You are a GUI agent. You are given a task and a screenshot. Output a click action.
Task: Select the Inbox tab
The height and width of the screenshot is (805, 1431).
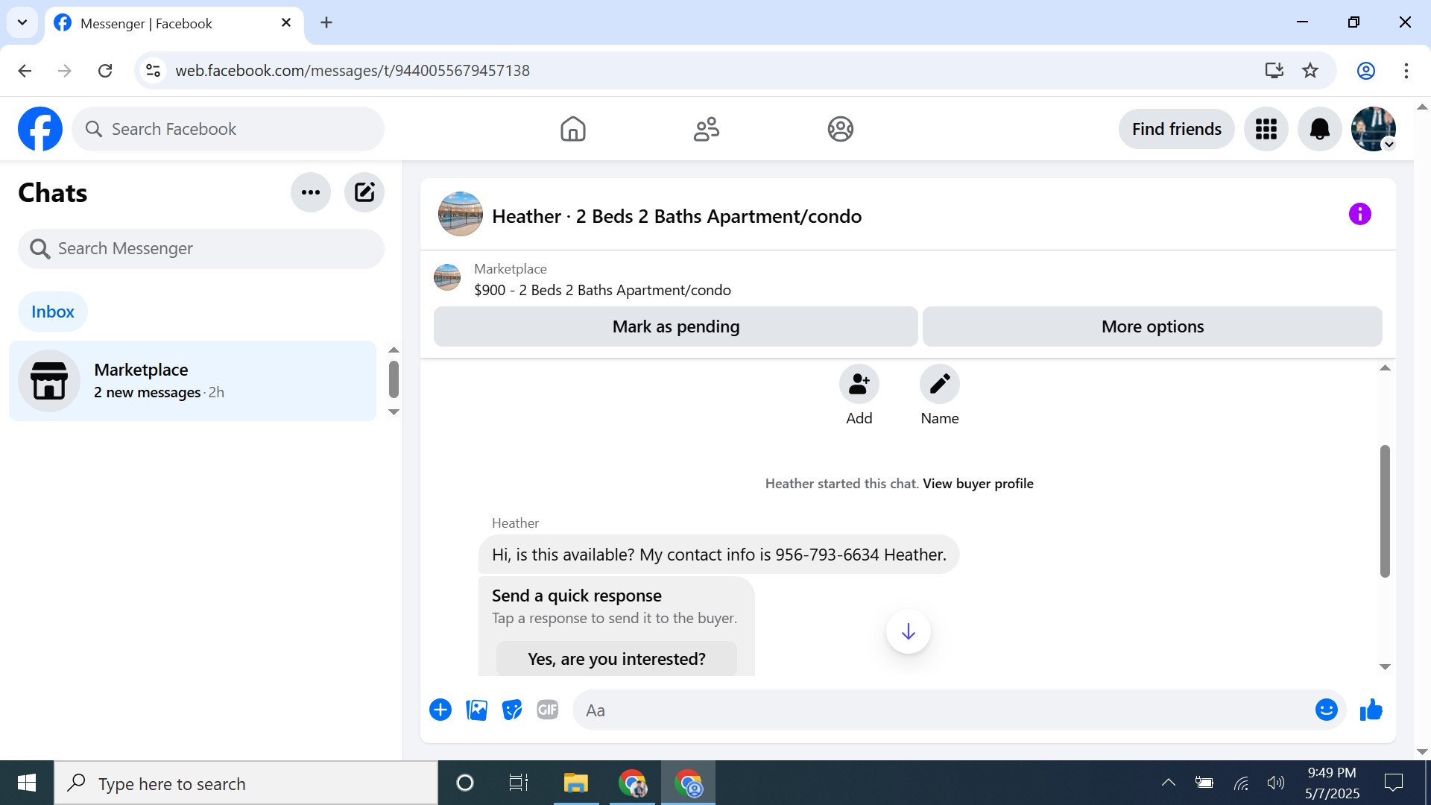52,312
